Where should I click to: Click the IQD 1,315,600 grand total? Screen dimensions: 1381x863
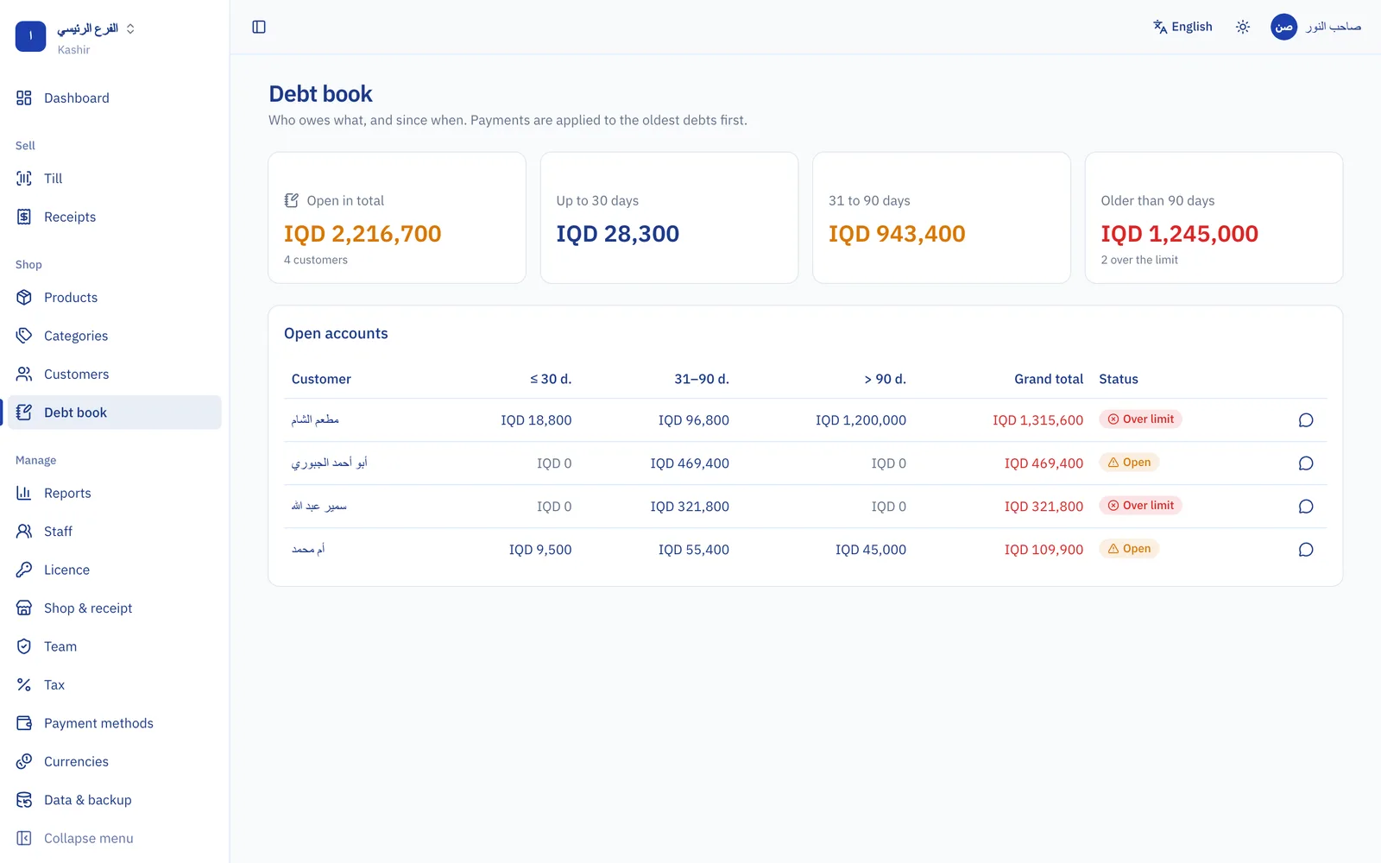click(1037, 420)
